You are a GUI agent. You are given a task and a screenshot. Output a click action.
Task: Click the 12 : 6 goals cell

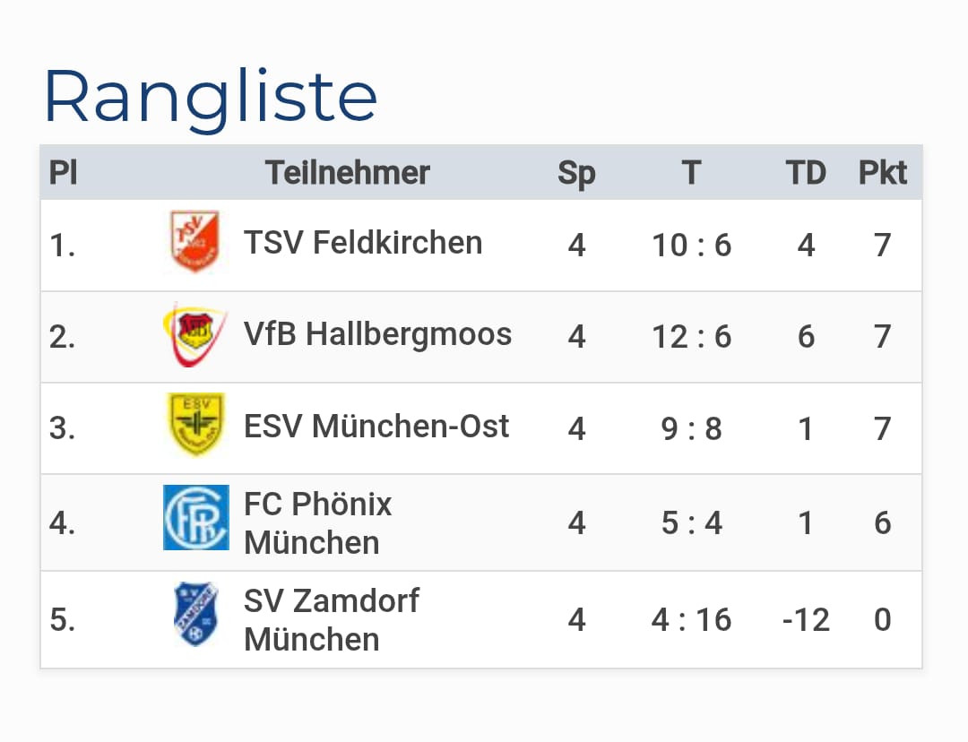point(691,337)
